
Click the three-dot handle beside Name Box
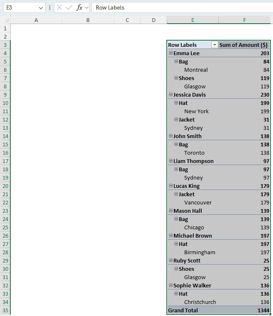tap(50, 7)
